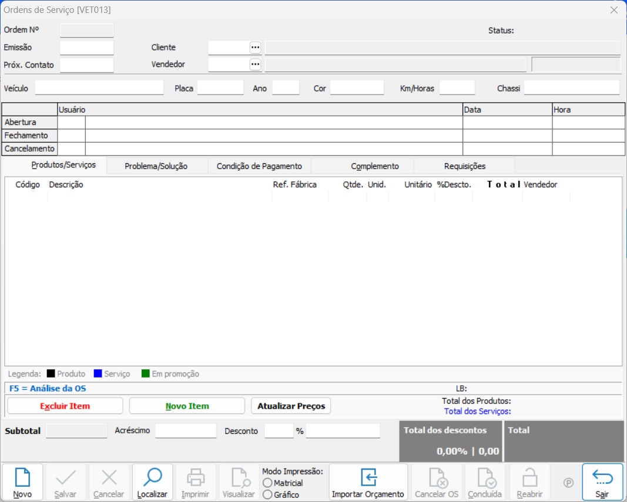Open Condição de Pagamento tab
627x502 pixels.
pyautogui.click(x=259, y=166)
